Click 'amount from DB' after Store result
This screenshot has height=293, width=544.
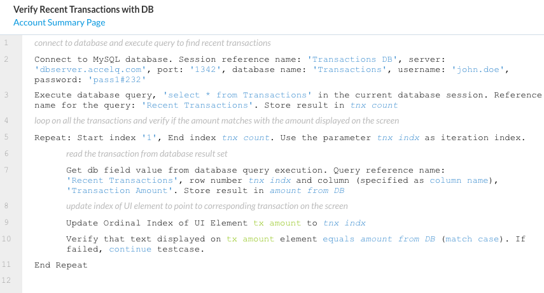point(307,190)
